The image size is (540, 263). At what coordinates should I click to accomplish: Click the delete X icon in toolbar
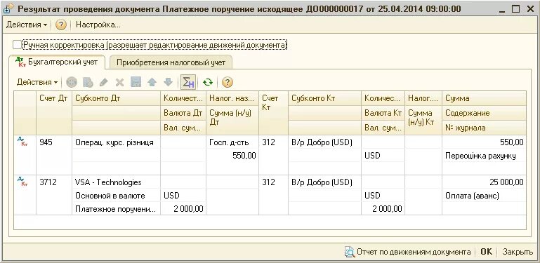coord(119,82)
